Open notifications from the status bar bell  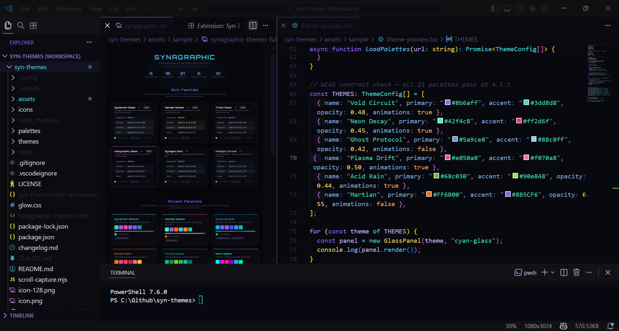(x=610, y=326)
